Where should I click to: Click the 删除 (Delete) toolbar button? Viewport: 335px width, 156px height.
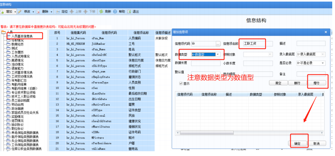pos(43,12)
